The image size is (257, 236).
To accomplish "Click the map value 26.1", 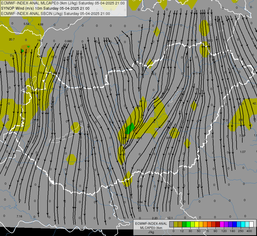I will coord(241,104).
